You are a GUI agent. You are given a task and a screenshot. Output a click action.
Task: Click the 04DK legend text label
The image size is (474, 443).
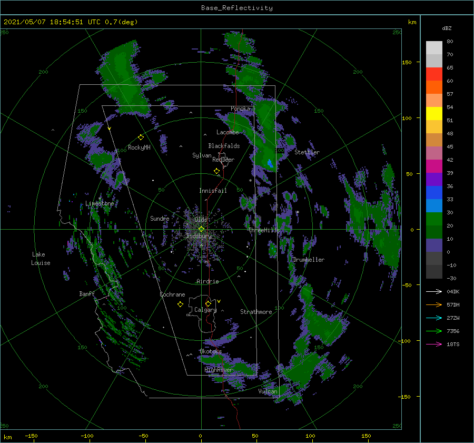click(453, 291)
